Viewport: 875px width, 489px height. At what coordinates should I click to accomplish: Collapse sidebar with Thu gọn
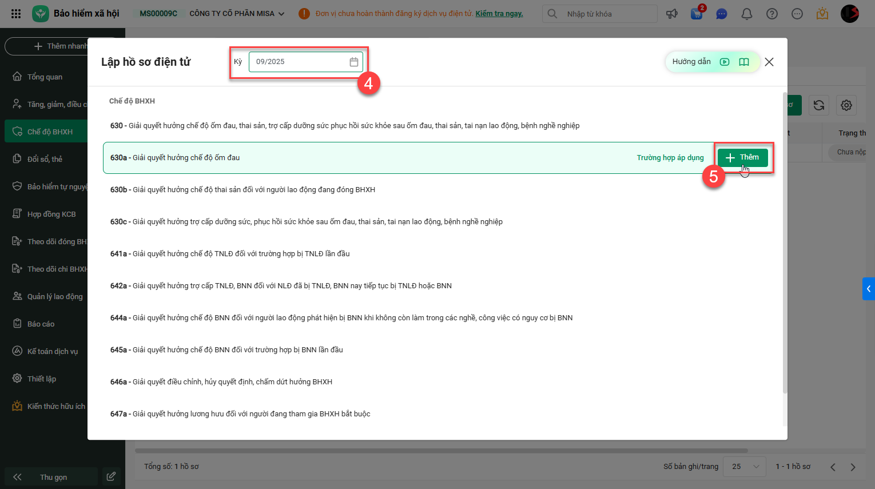(x=51, y=477)
